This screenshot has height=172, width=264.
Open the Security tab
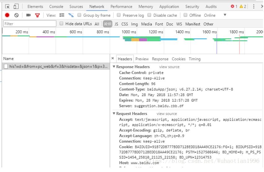(x=192, y=7)
